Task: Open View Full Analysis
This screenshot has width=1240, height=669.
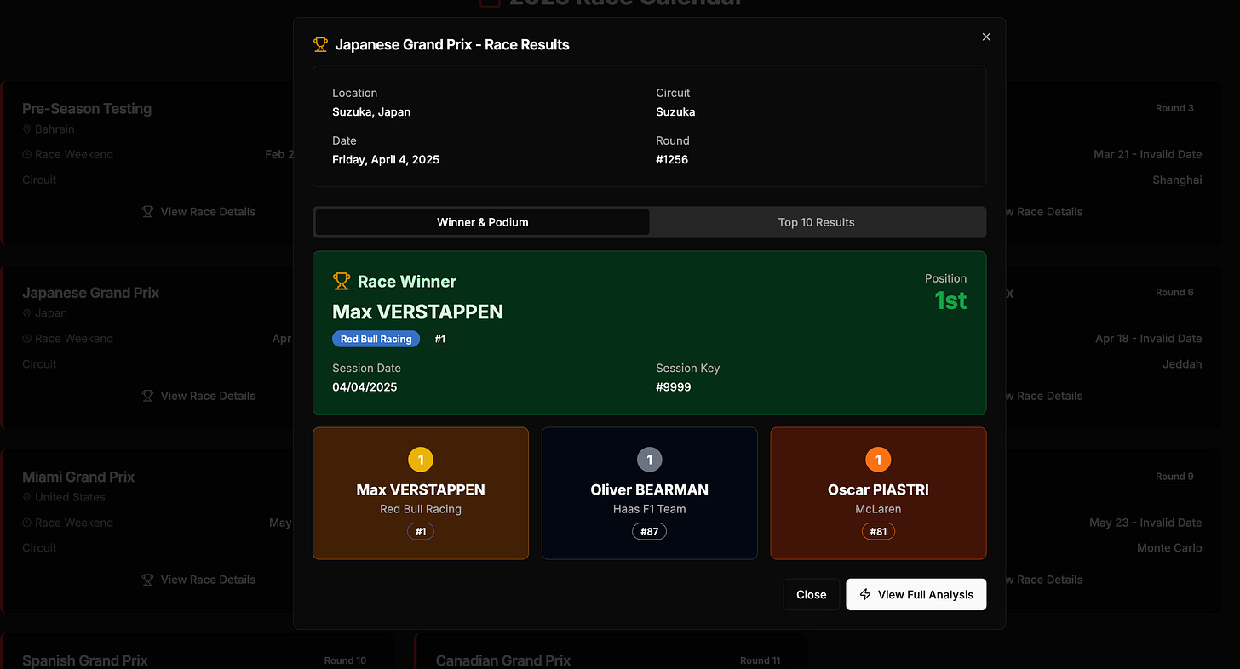Action: [916, 594]
